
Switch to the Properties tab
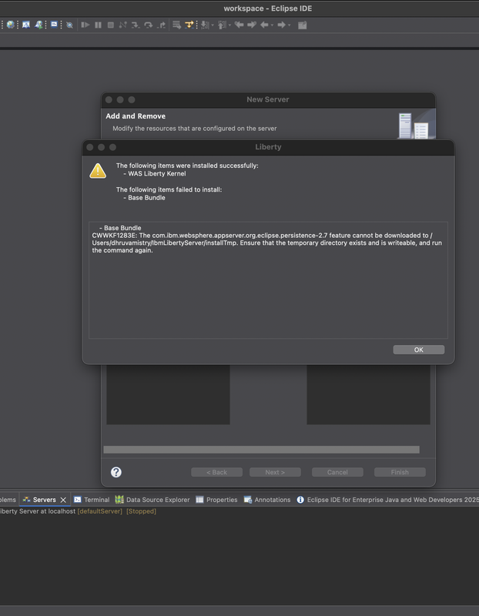(x=216, y=500)
